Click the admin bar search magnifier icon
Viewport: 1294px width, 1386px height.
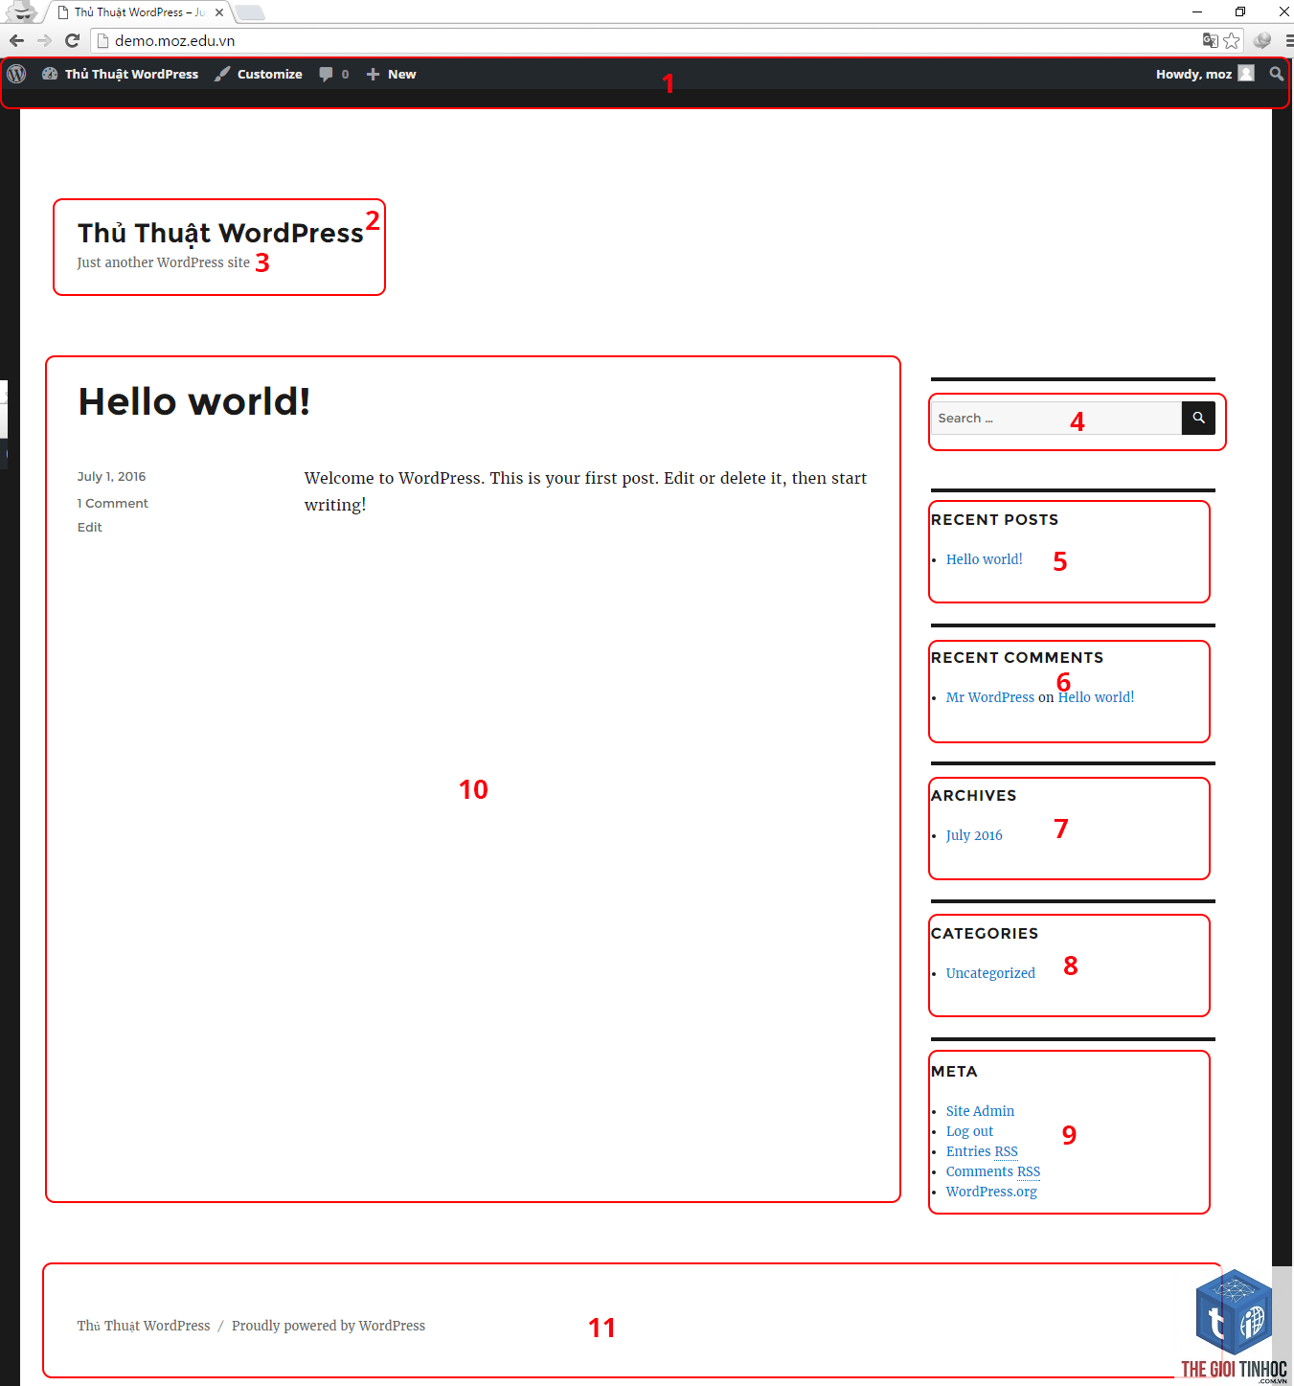click(x=1276, y=74)
